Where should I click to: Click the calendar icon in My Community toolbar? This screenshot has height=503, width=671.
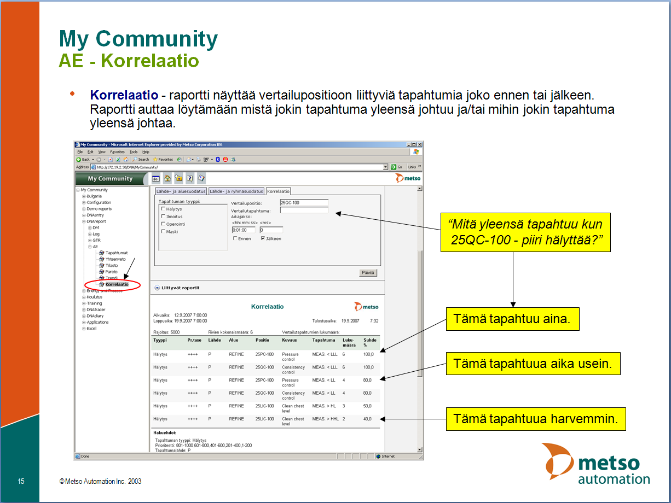click(x=156, y=178)
